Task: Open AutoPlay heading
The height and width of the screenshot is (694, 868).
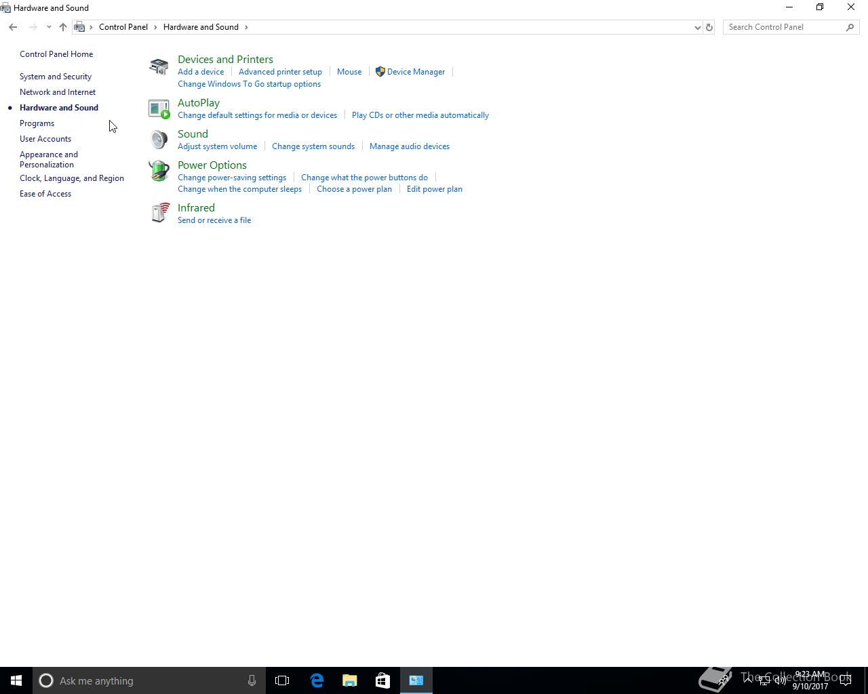Action: [199, 103]
